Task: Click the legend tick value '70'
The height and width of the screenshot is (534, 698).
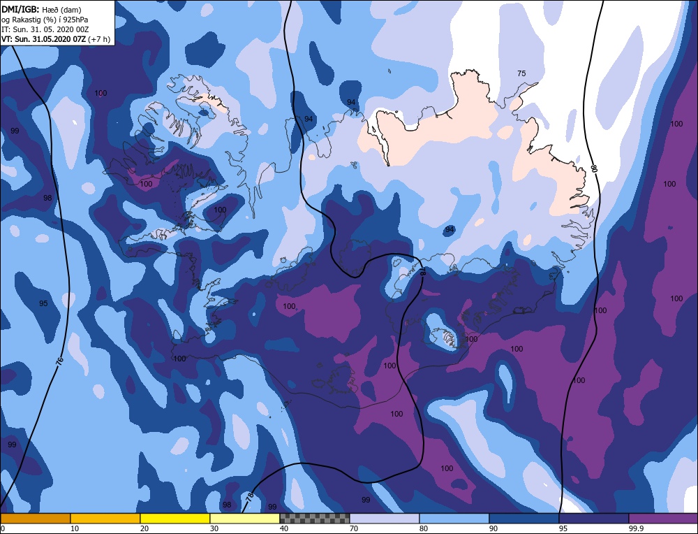Action: [353, 528]
